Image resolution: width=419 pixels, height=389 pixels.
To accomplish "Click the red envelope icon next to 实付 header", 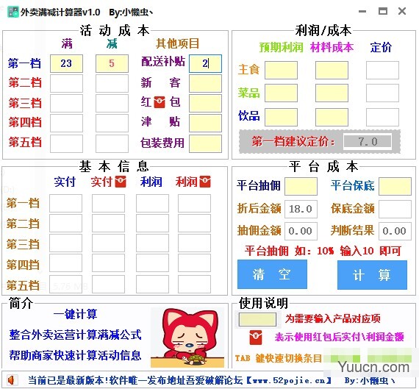I will [x=121, y=182].
